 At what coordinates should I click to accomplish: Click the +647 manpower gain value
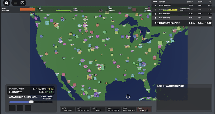coord(50,89)
